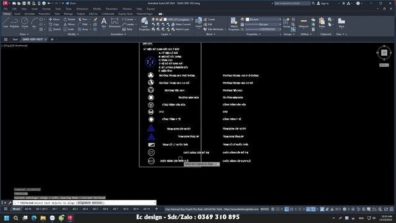Open the File menu
The image size is (396, 223).
[x=6, y=9]
